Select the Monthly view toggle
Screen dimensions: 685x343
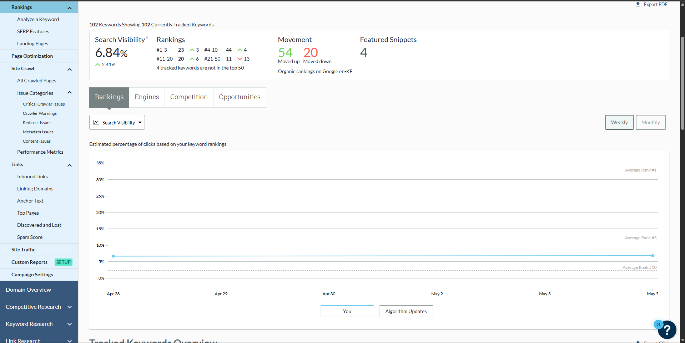point(650,122)
